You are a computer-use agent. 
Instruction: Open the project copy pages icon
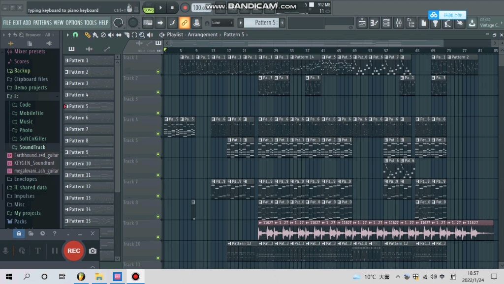[423, 23]
